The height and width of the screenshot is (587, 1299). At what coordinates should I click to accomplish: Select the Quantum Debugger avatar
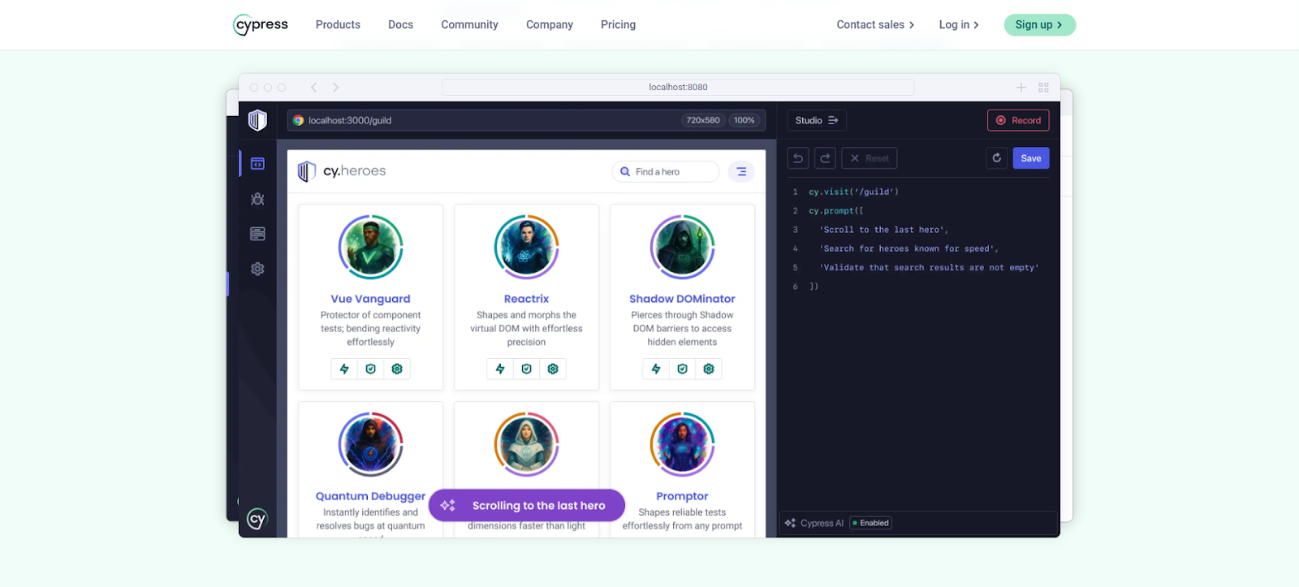click(370, 444)
